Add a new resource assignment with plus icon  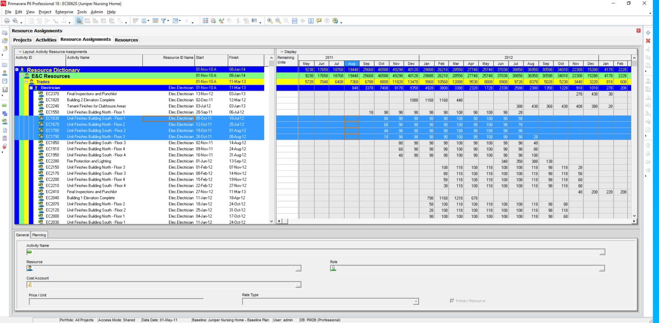[x=648, y=32]
